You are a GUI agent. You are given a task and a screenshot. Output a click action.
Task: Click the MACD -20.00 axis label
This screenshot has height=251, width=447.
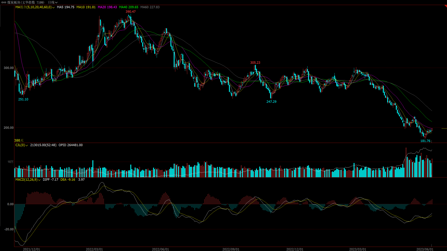[x=9, y=229]
